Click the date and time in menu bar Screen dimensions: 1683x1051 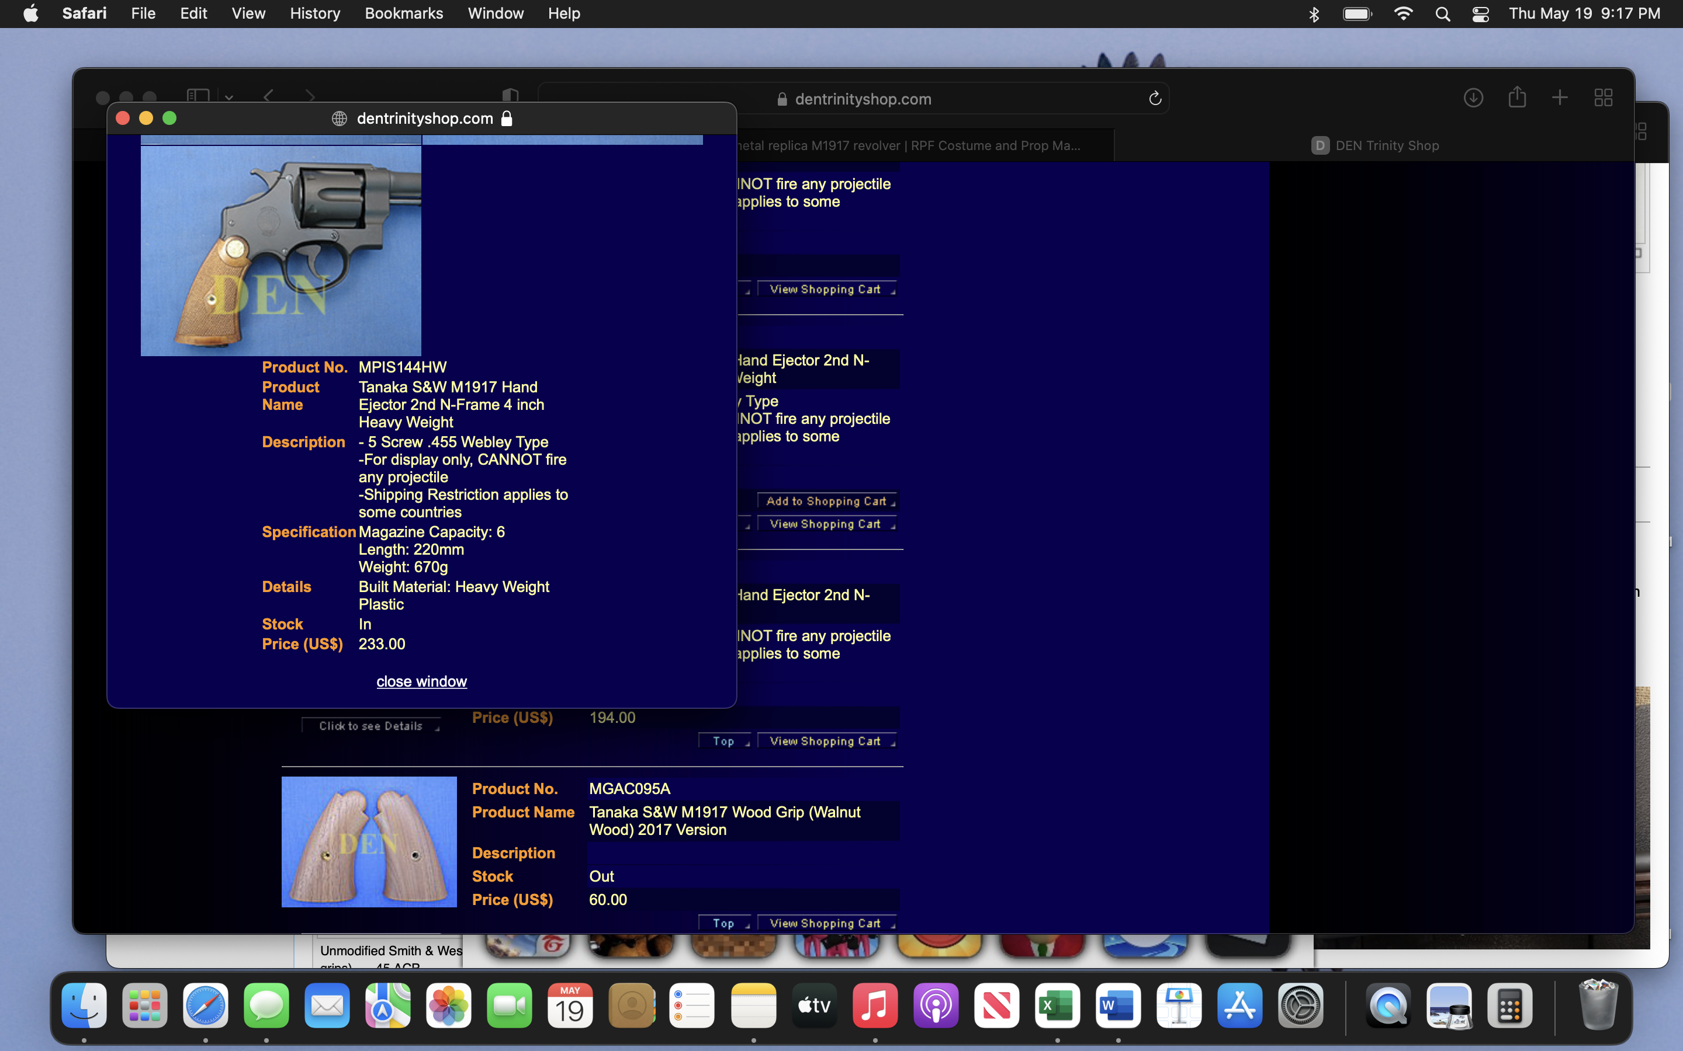[x=1584, y=13]
